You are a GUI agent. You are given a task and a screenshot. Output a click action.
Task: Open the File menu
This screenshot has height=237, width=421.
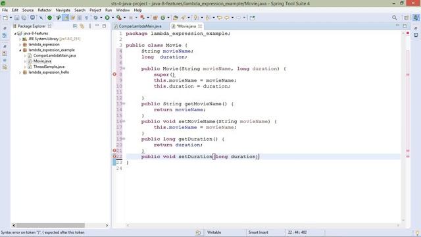(5, 10)
